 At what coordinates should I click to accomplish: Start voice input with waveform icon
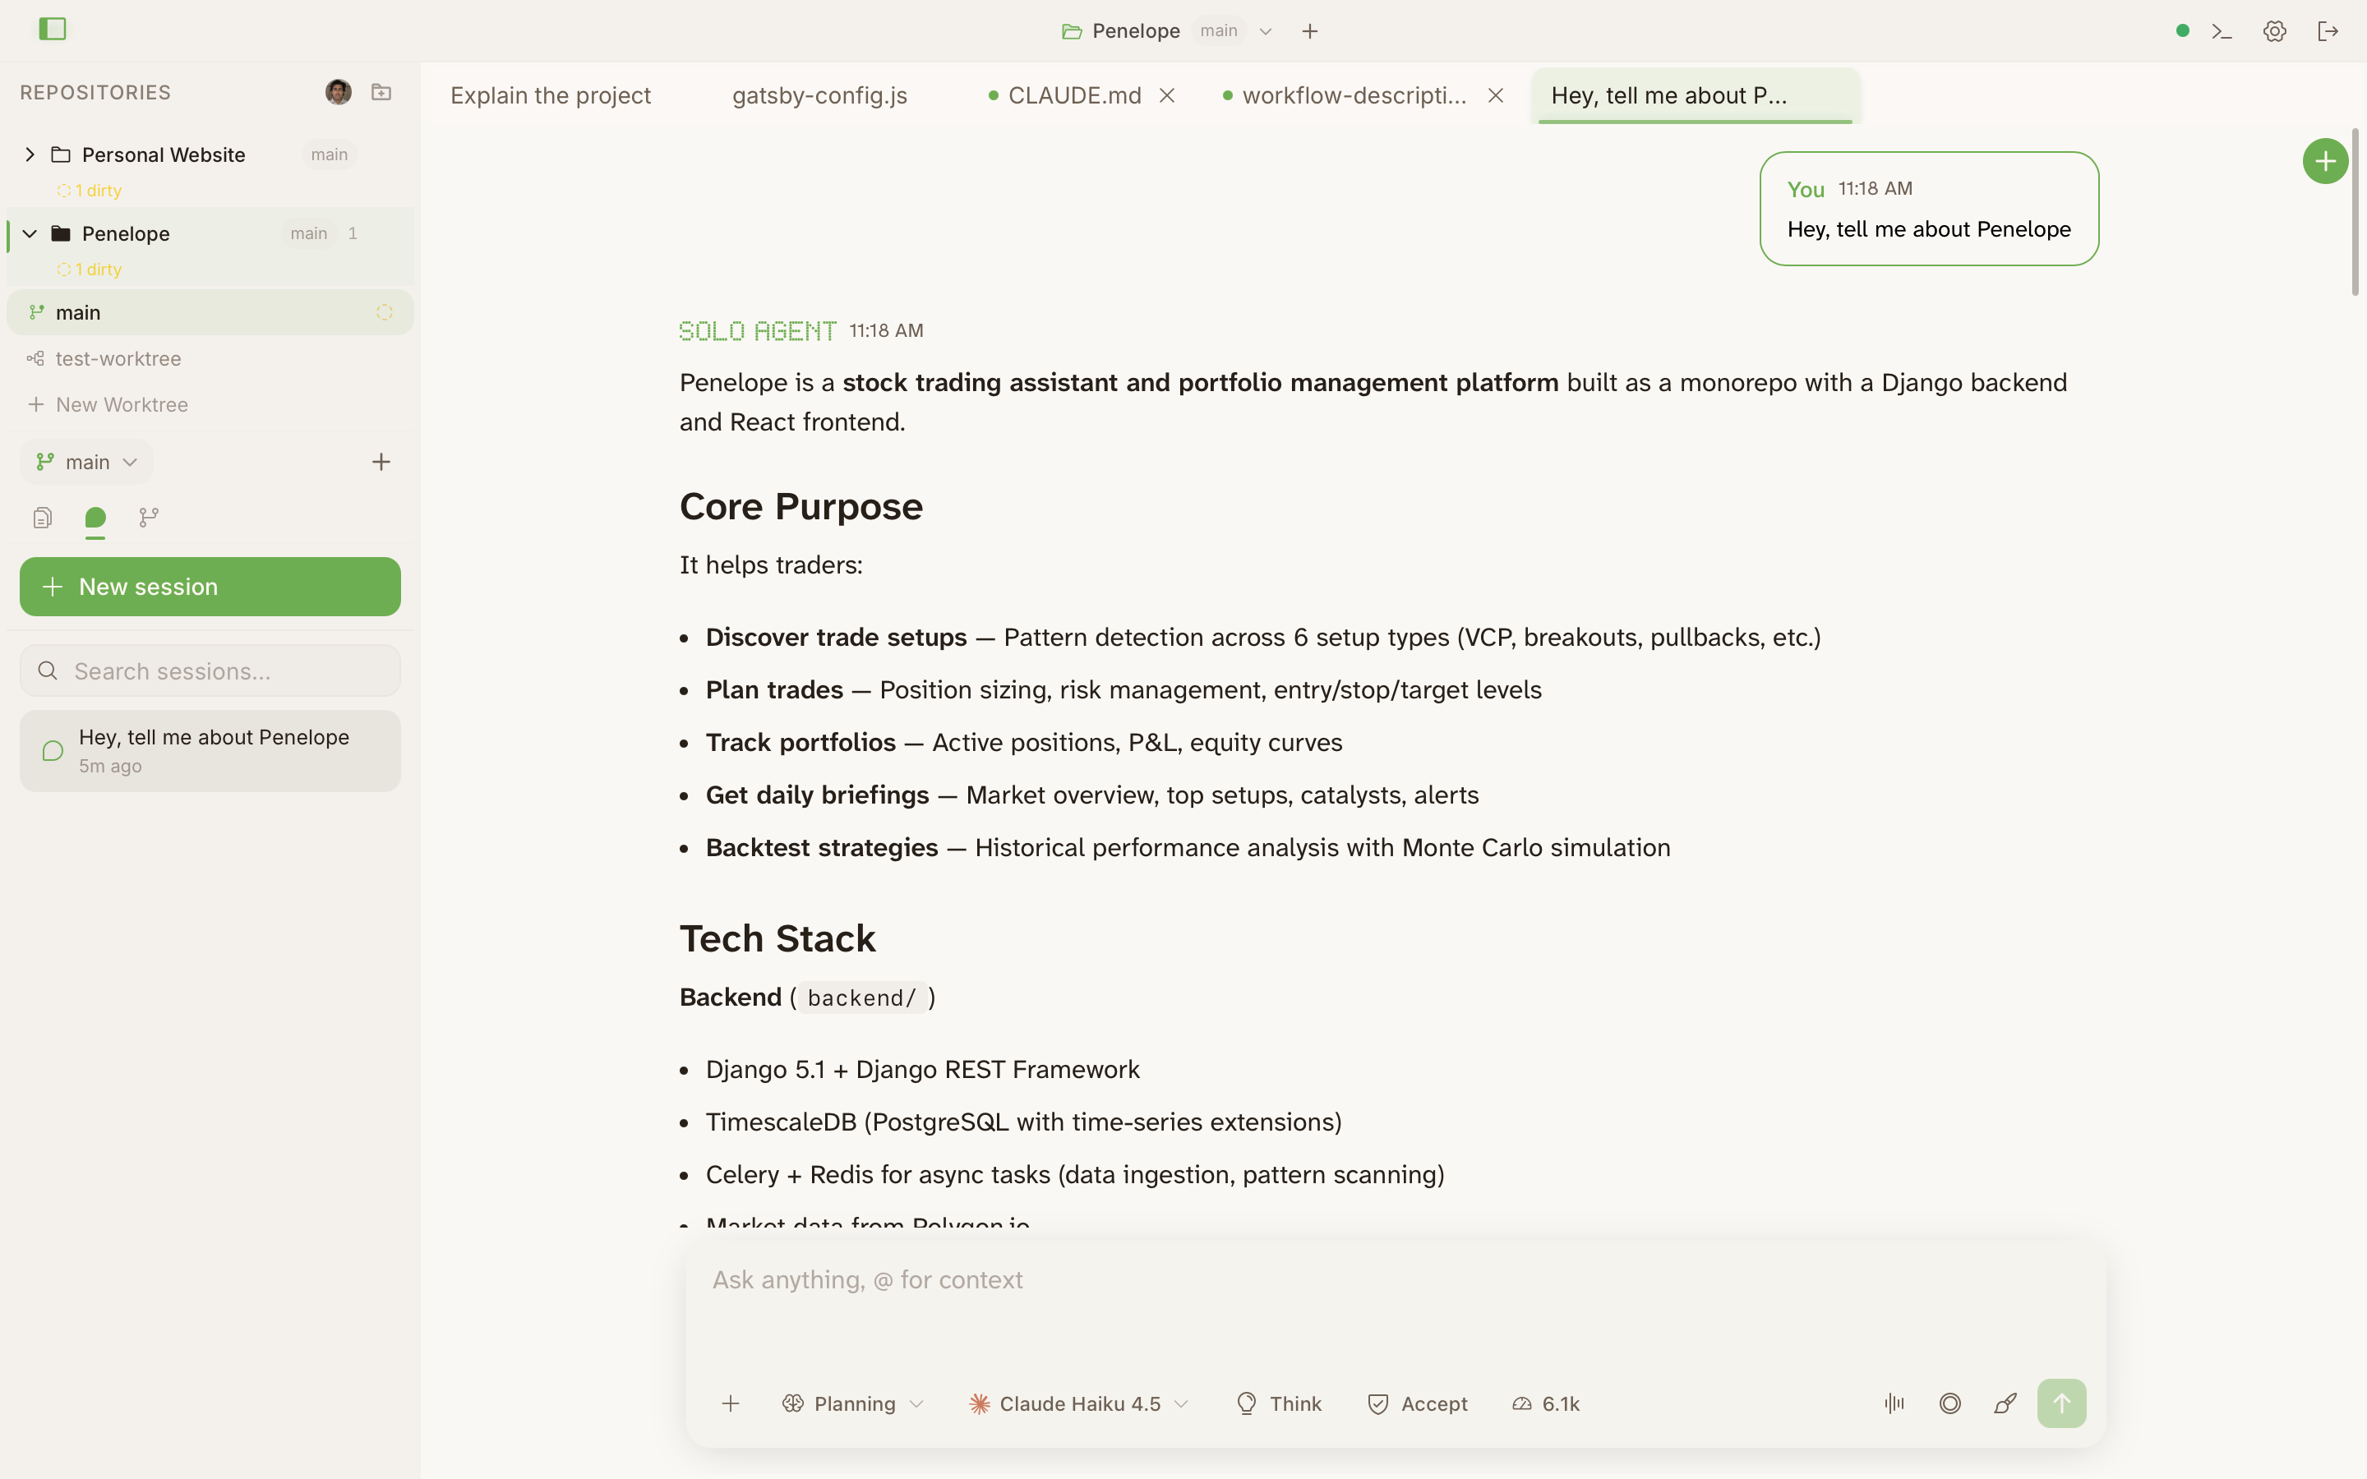coord(1894,1403)
